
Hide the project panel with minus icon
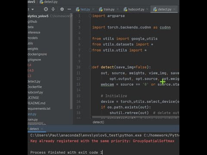[x=69, y=9]
